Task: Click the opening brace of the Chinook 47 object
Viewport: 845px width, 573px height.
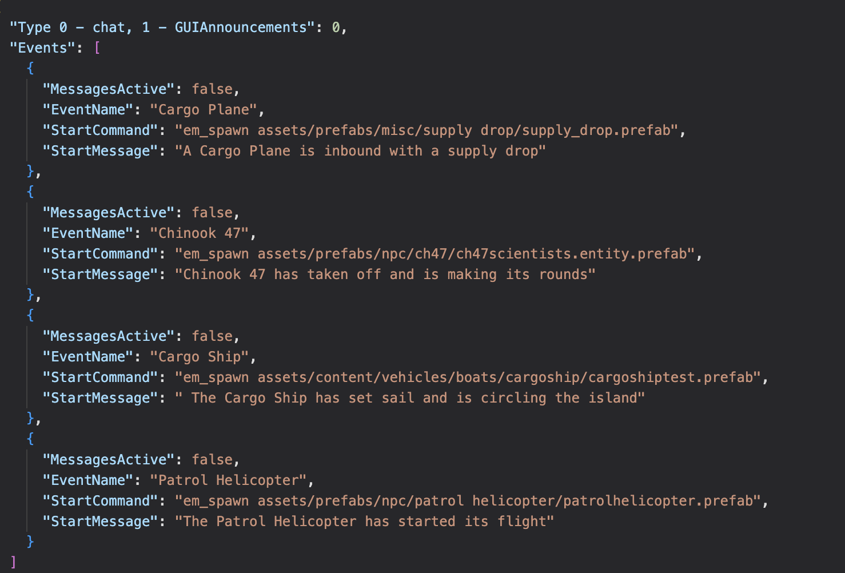Action: [x=30, y=192]
